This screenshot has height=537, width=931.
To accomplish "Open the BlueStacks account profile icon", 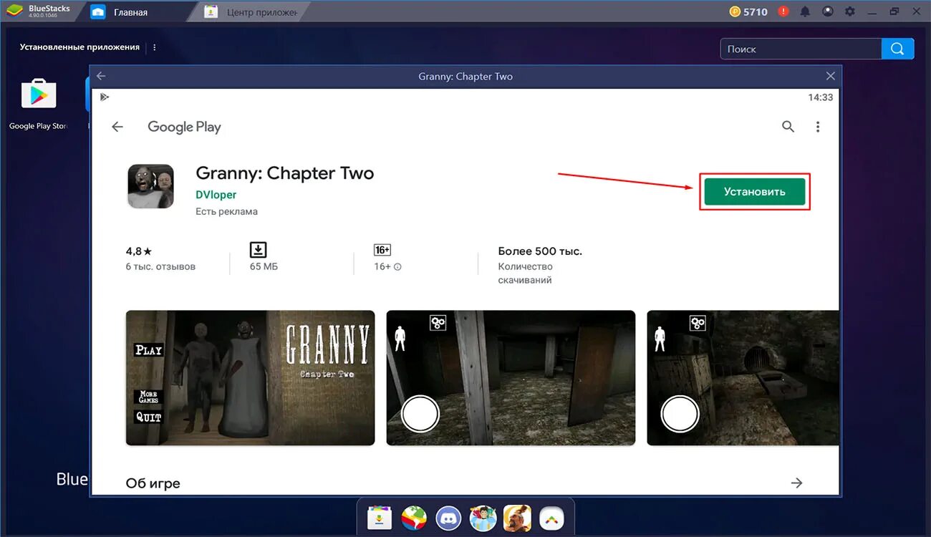I will coord(828,11).
